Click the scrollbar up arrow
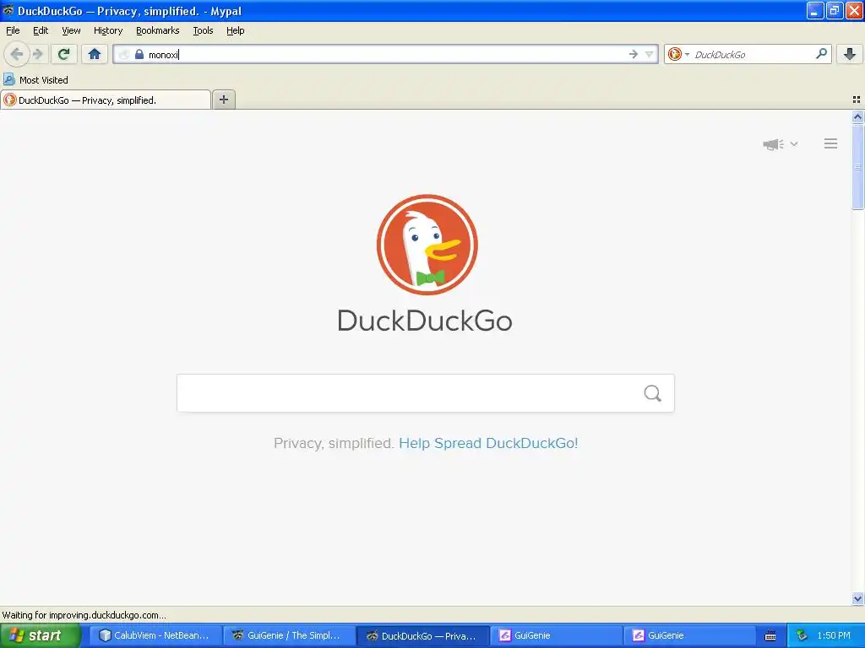This screenshot has height=648, width=865. 857,116
